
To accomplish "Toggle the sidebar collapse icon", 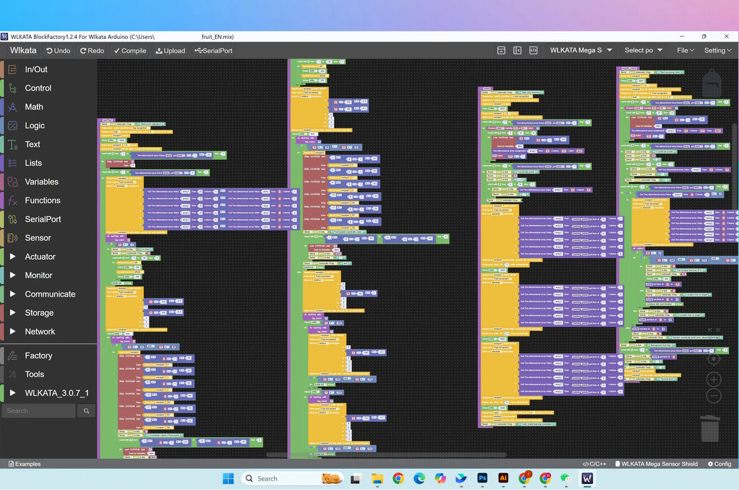I will [x=517, y=50].
